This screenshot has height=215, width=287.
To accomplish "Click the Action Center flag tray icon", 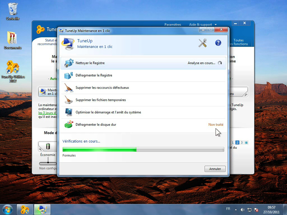I will pos(256,210).
